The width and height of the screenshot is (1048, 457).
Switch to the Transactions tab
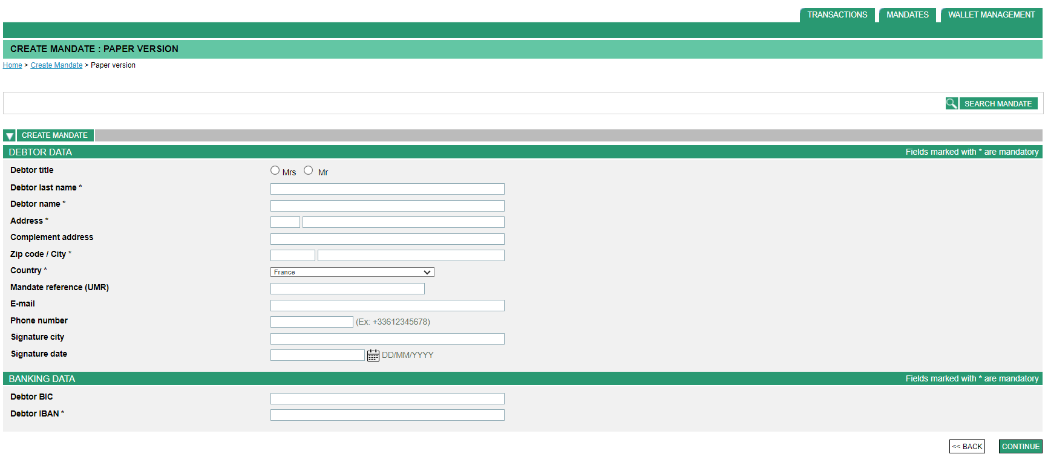[837, 15]
